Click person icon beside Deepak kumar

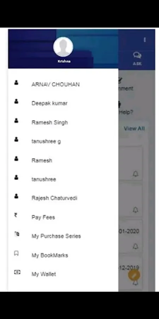[16, 101]
